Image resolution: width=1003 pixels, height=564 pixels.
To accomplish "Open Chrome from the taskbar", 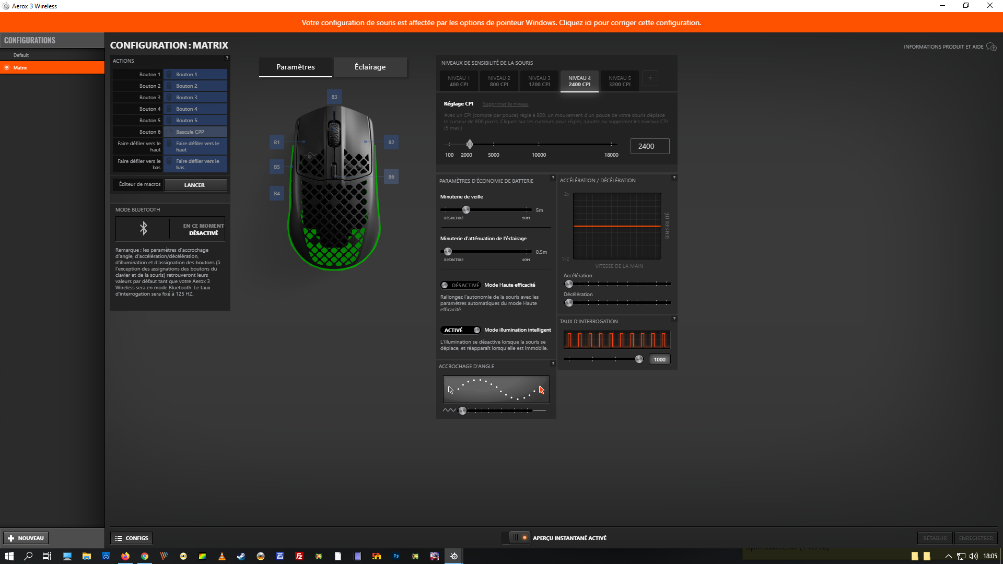I will [x=145, y=556].
